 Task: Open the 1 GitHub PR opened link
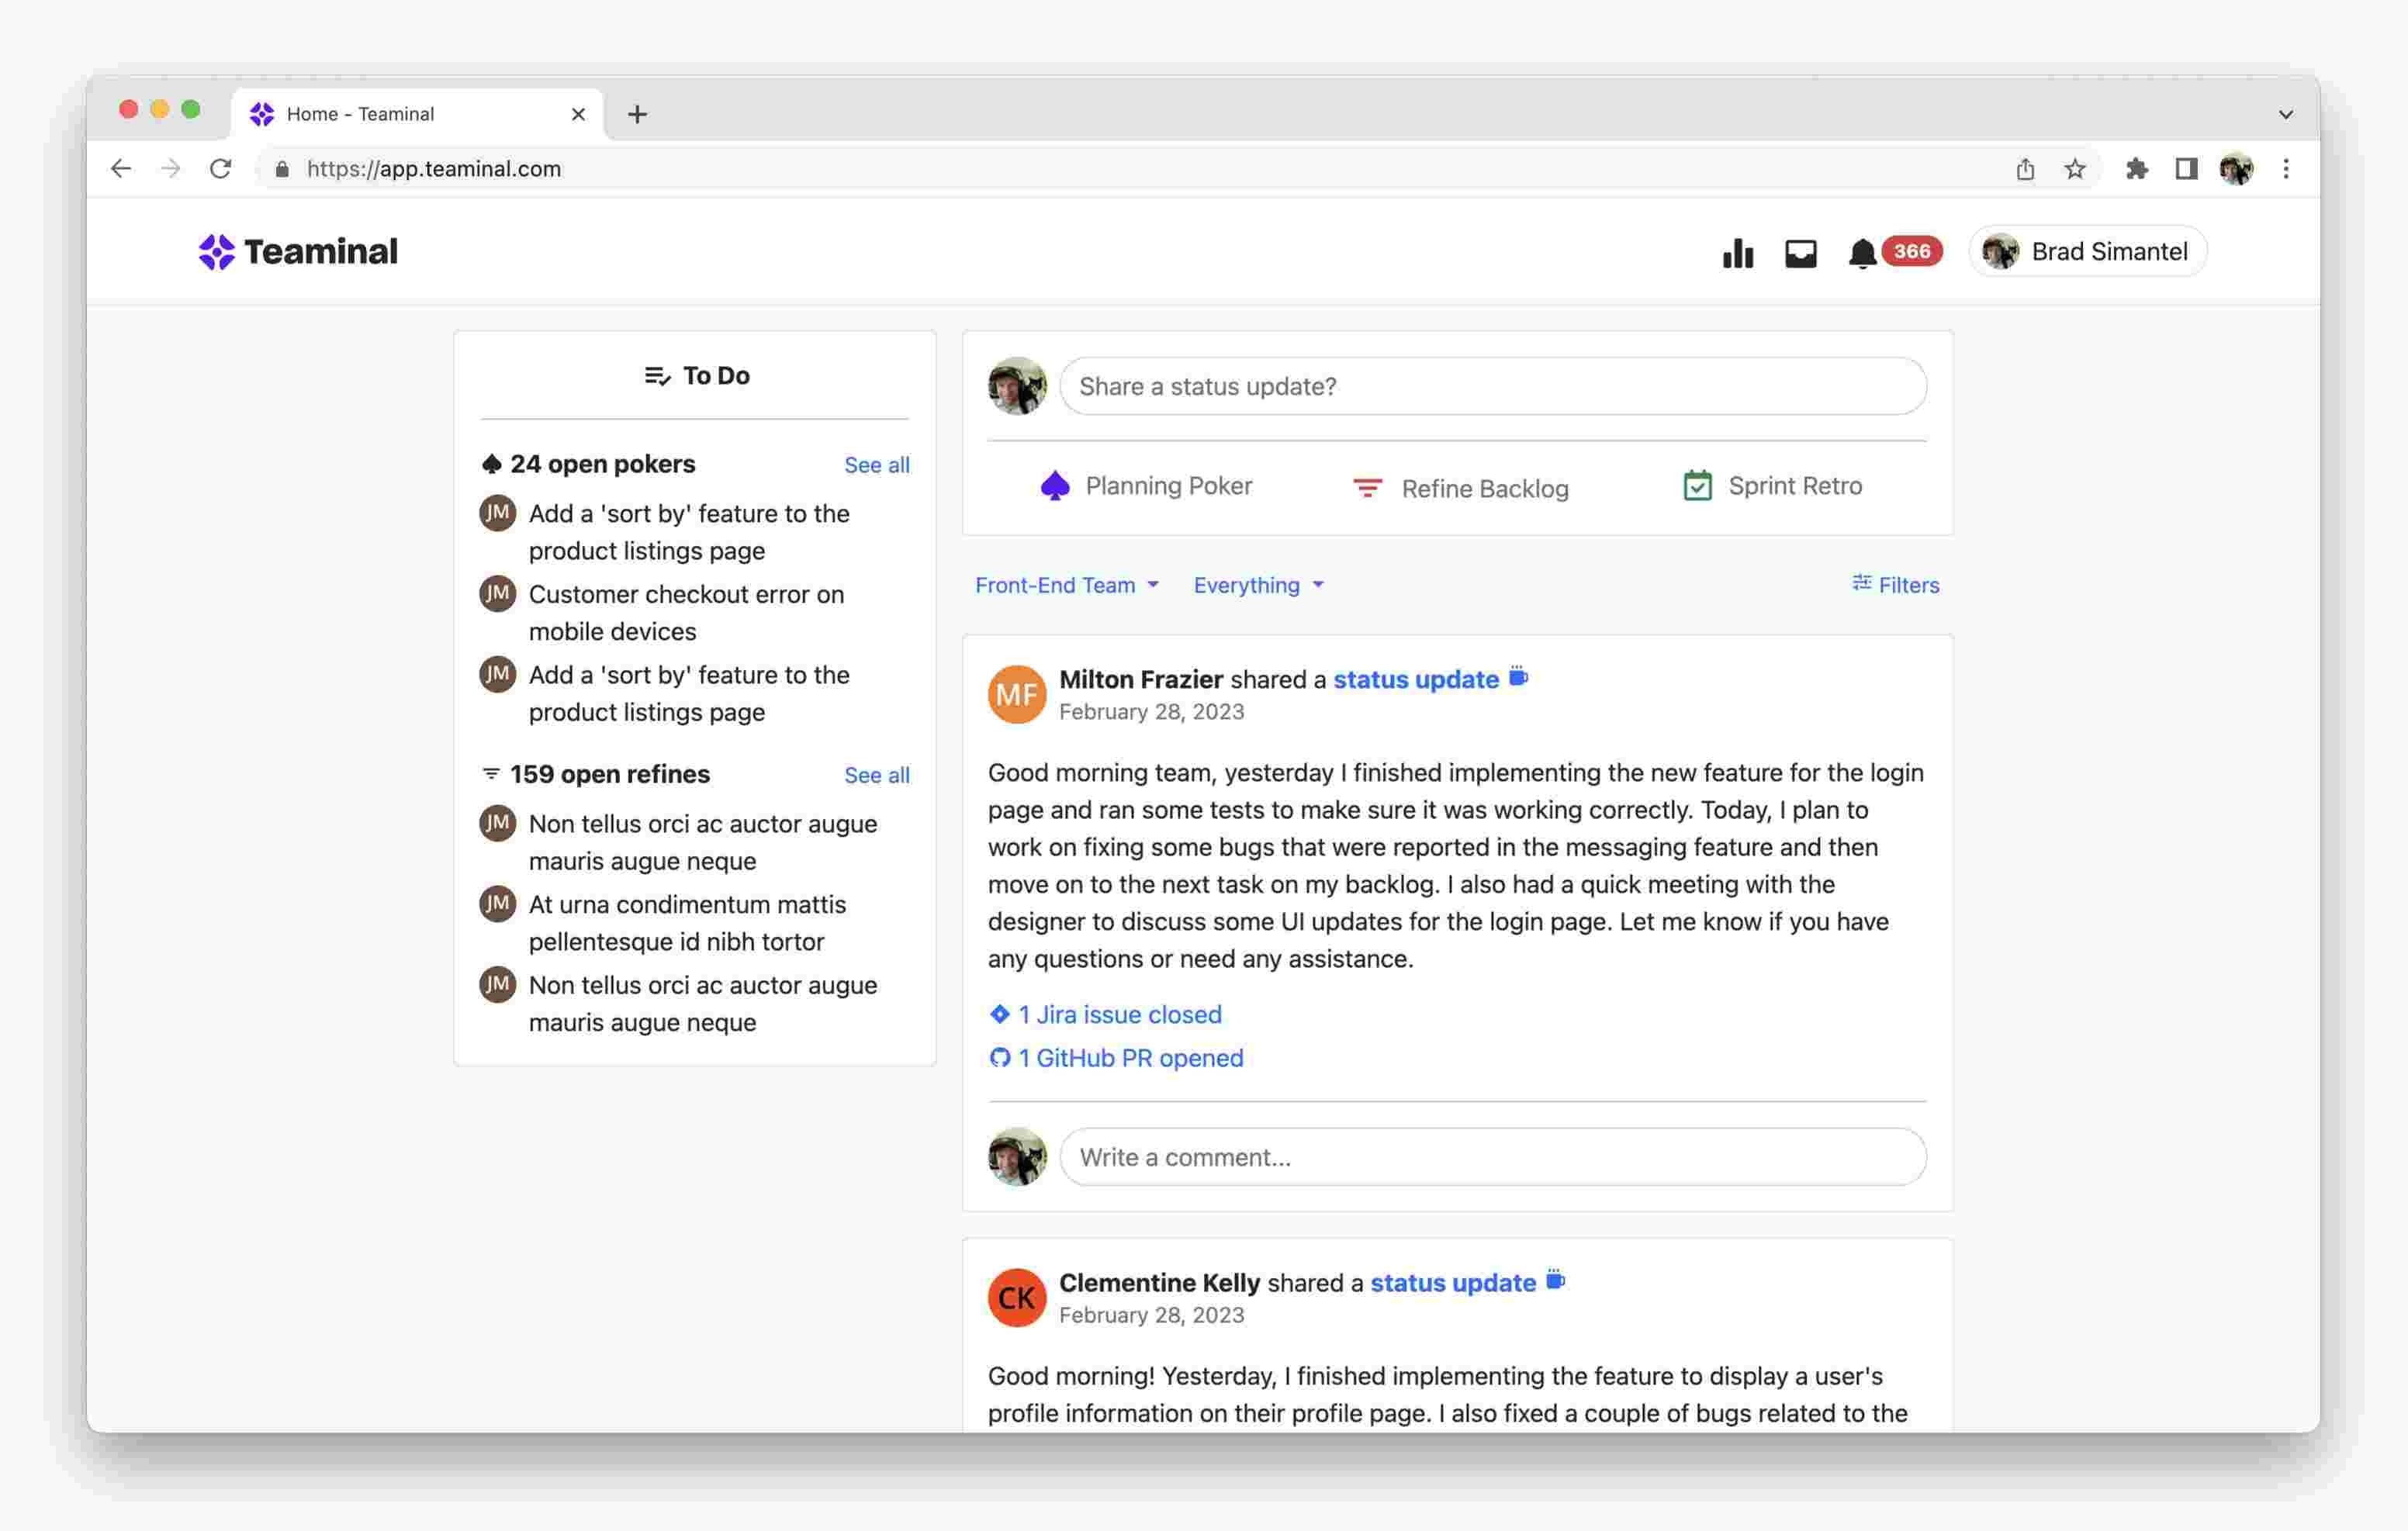[1116, 1058]
